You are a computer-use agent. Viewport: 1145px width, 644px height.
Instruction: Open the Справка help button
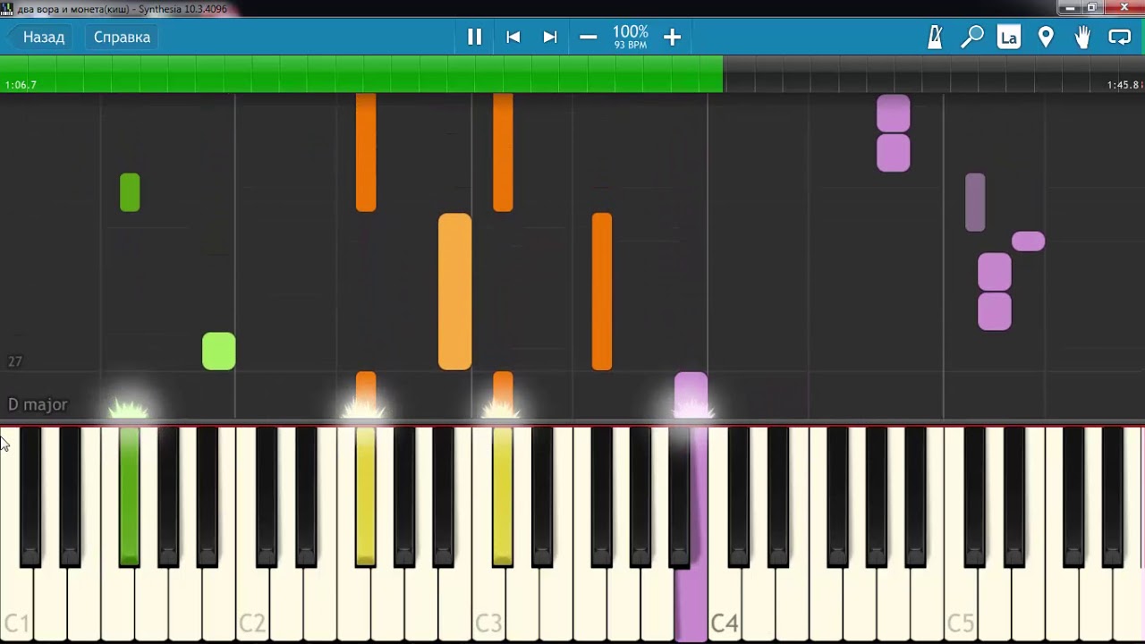coord(122,37)
